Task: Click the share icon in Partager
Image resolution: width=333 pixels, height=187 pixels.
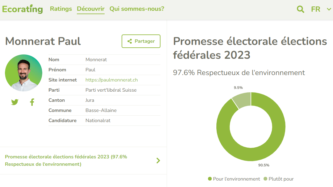Action: point(130,41)
